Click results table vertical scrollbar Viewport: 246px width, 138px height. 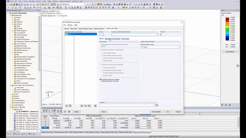coord(238,121)
